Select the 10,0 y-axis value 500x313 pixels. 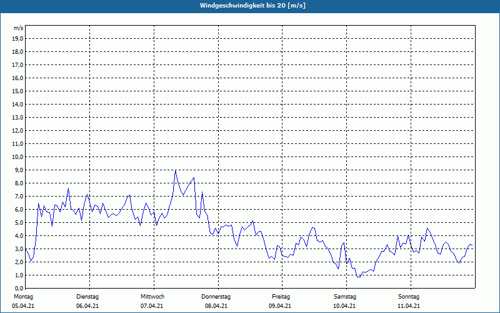tap(18, 157)
